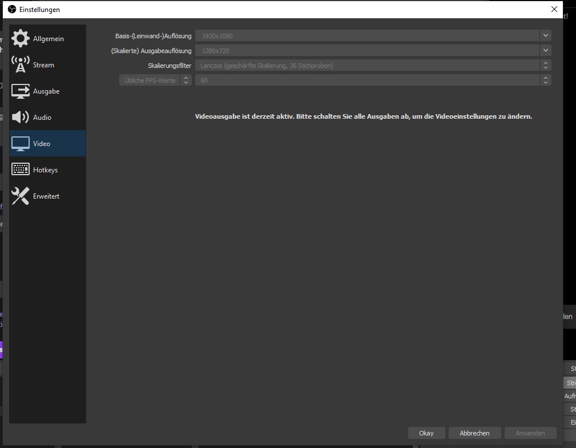The image size is (576, 448).
Task: Click the Hotkeys keyboard icon
Action: pyautogui.click(x=21, y=170)
